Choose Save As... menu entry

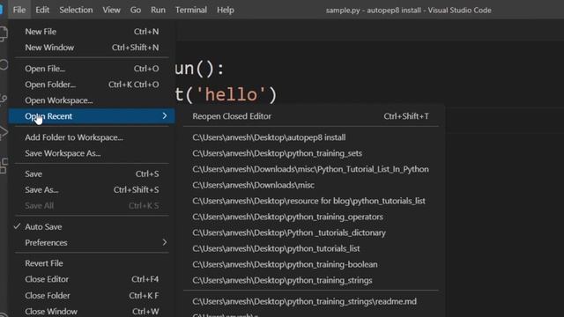click(x=92, y=190)
